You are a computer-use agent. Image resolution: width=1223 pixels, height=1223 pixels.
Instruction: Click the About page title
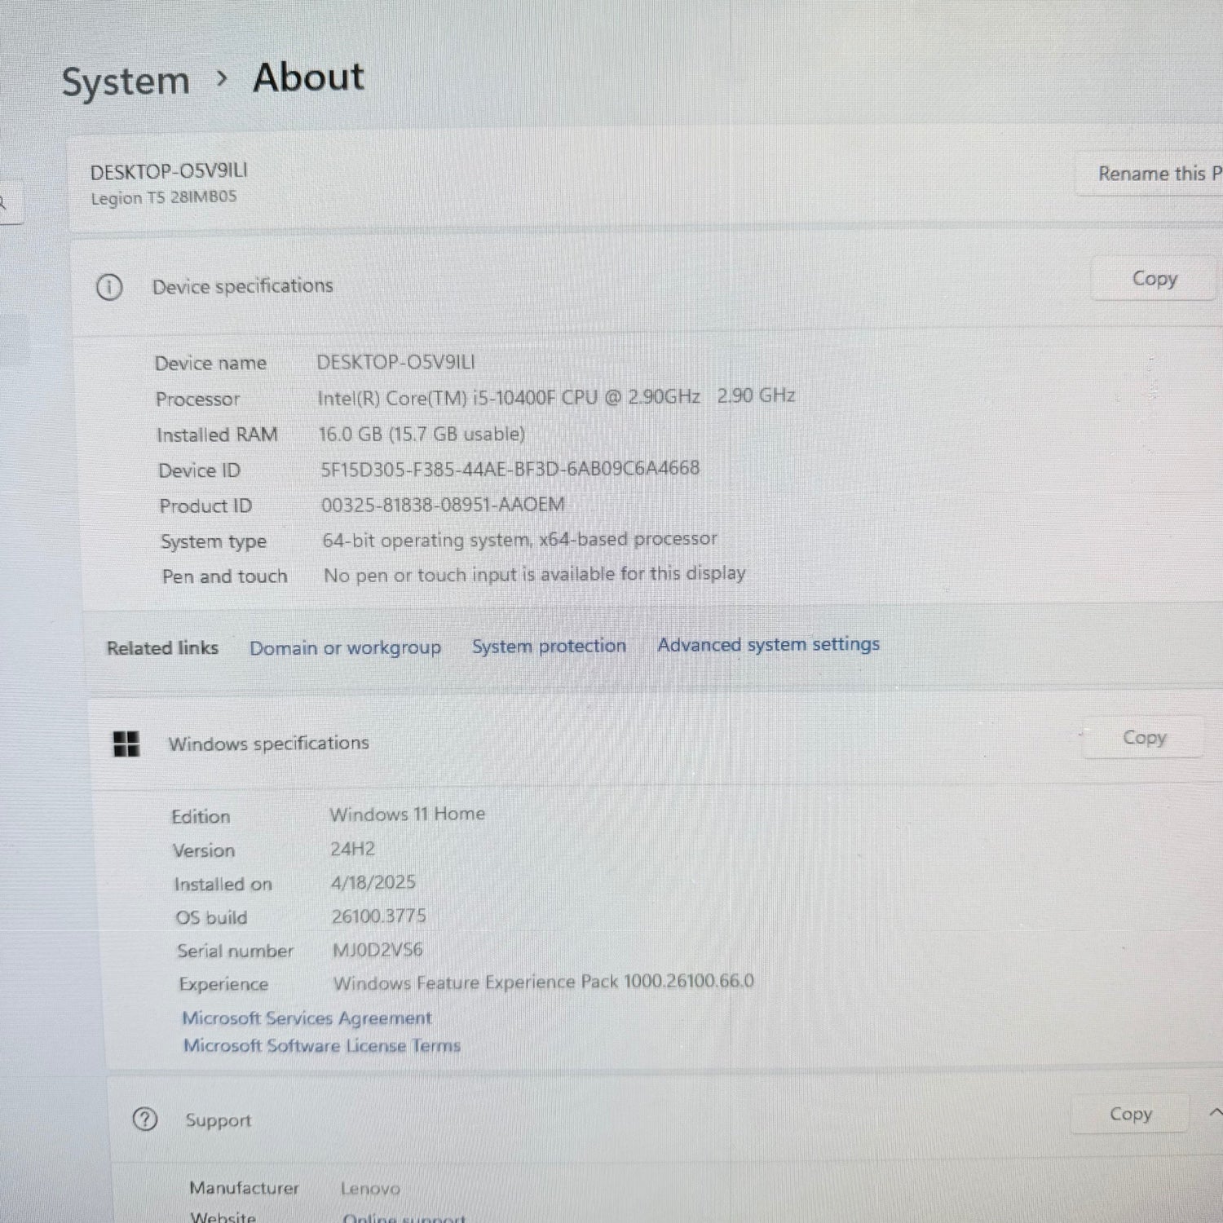[x=308, y=78]
